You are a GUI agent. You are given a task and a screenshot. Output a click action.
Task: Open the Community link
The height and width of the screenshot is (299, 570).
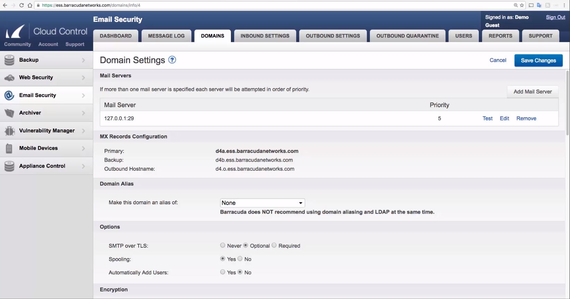(x=17, y=44)
